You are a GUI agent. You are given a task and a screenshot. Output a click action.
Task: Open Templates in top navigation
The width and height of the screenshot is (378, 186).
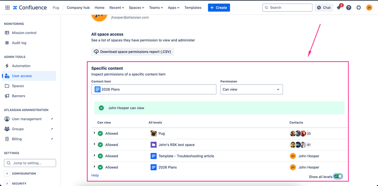pyautogui.click(x=193, y=8)
